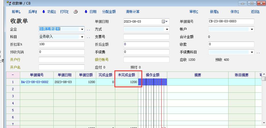
Task: Click the 日期 down-arrow icon
Action: [86, 12]
